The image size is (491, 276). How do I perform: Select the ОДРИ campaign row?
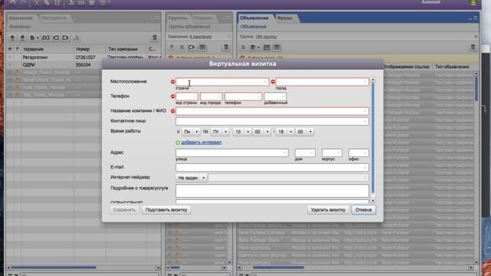(x=84, y=64)
